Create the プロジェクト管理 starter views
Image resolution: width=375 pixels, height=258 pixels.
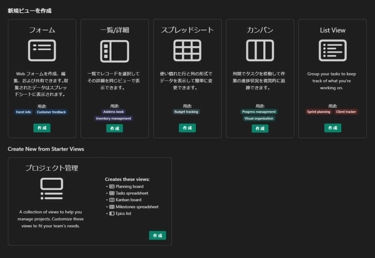point(157,236)
